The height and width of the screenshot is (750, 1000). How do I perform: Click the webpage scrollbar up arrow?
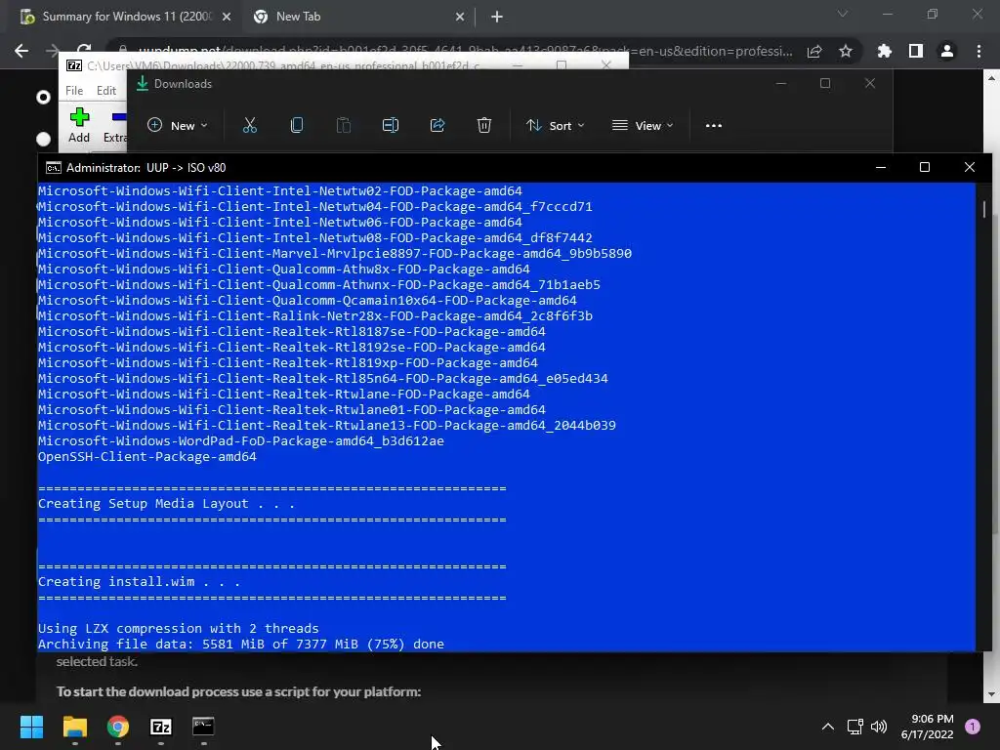coord(992,78)
